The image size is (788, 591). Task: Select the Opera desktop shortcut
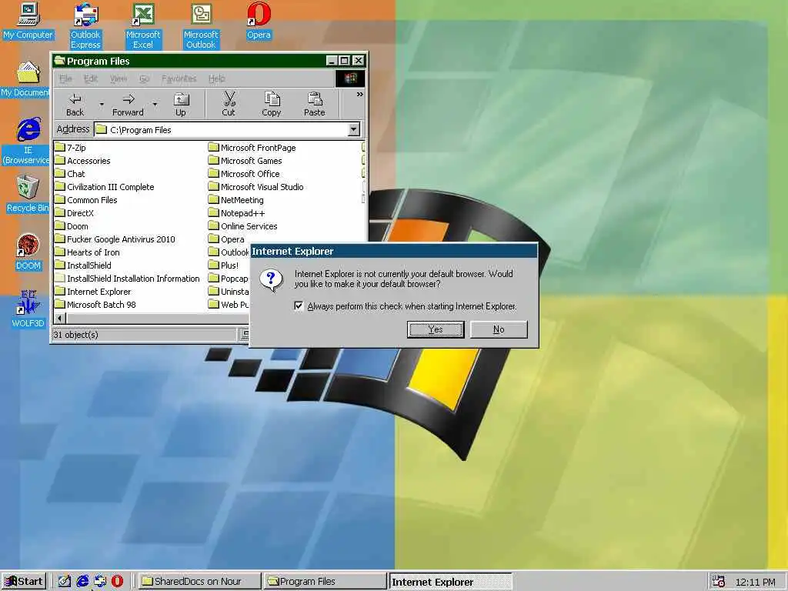[259, 21]
